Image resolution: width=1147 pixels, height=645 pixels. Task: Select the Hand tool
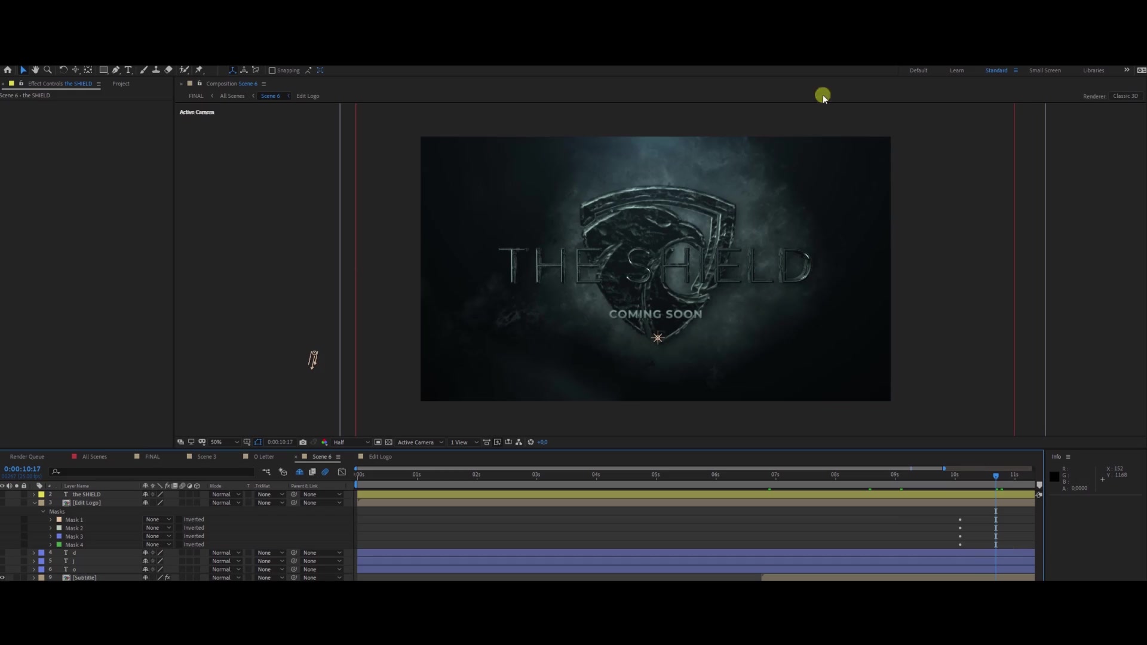[x=35, y=70]
